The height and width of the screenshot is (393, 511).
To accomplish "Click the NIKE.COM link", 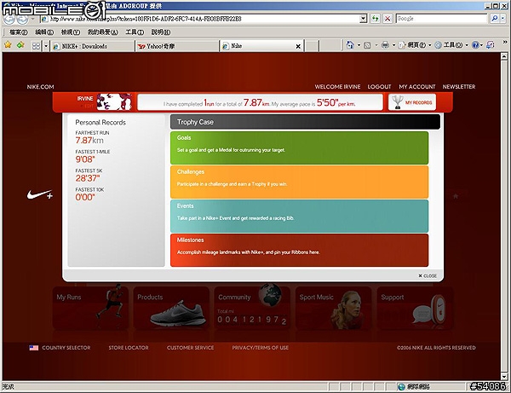I will [x=40, y=87].
